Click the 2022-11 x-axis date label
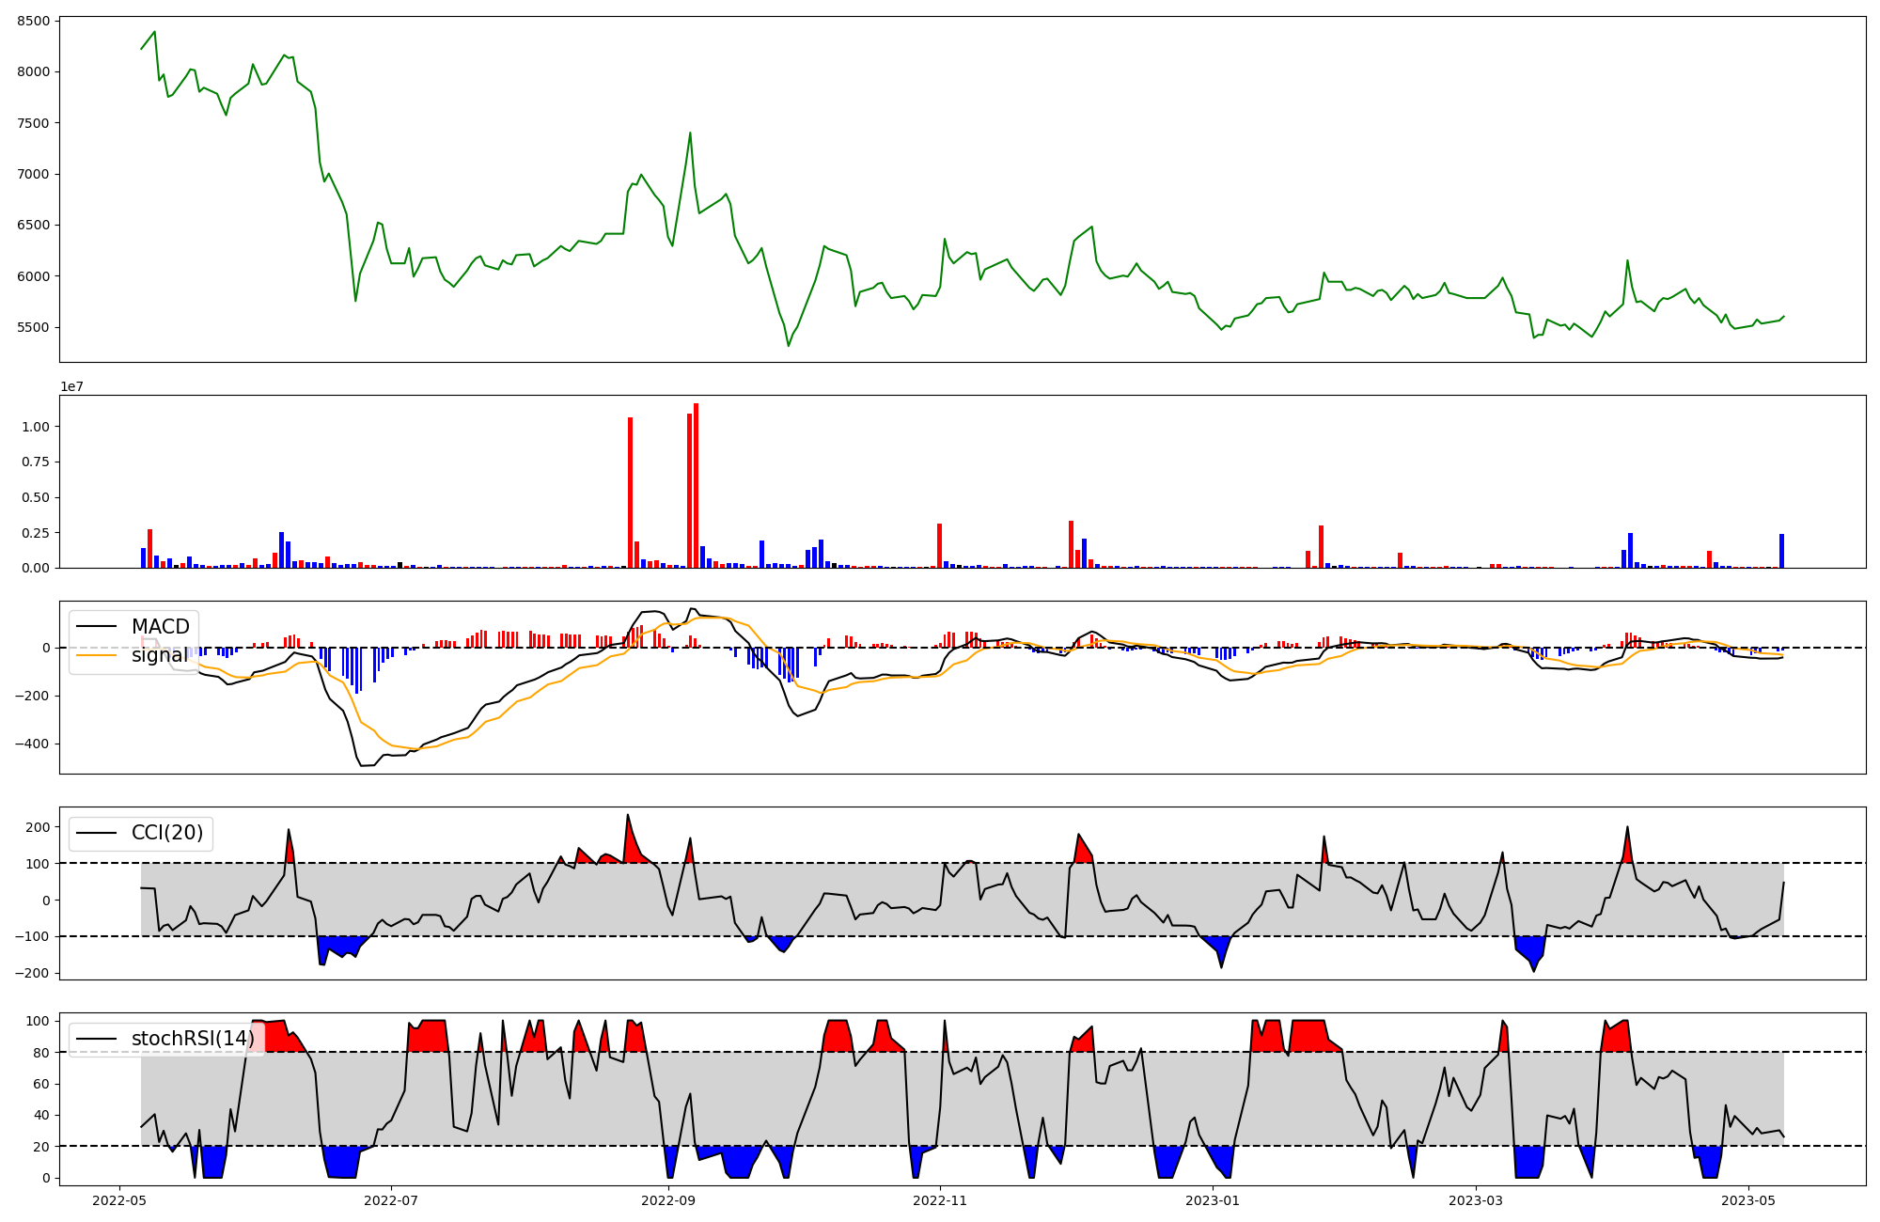Screen dimensions: 1880x1222 point(940,1200)
